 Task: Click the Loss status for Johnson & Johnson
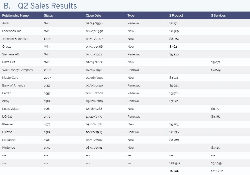(x=47, y=39)
